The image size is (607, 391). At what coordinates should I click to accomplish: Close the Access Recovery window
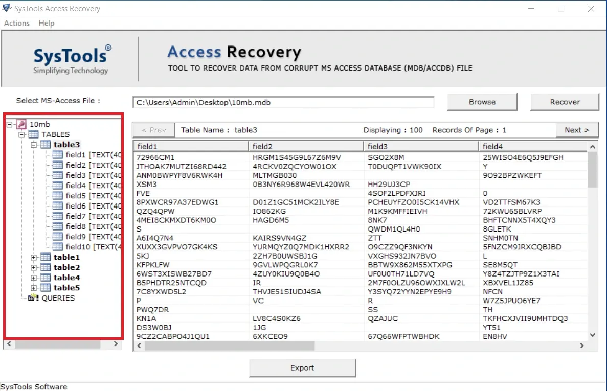pos(591,9)
